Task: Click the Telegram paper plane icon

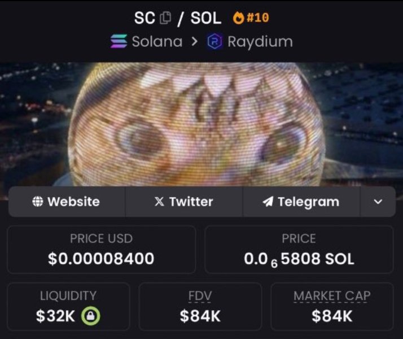Action: pos(268,201)
